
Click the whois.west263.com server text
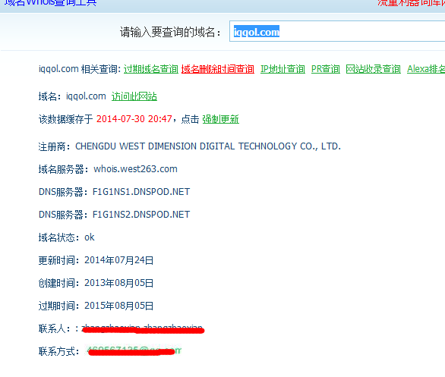pos(135,169)
